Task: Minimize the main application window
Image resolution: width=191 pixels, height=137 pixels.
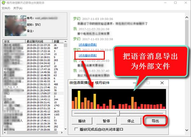Action: point(165,3)
